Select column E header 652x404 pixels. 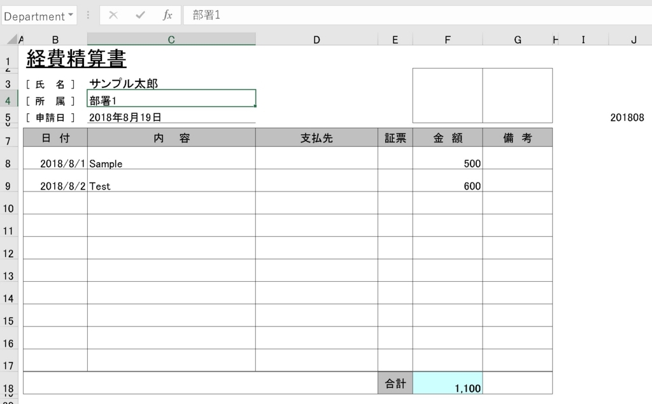point(395,39)
